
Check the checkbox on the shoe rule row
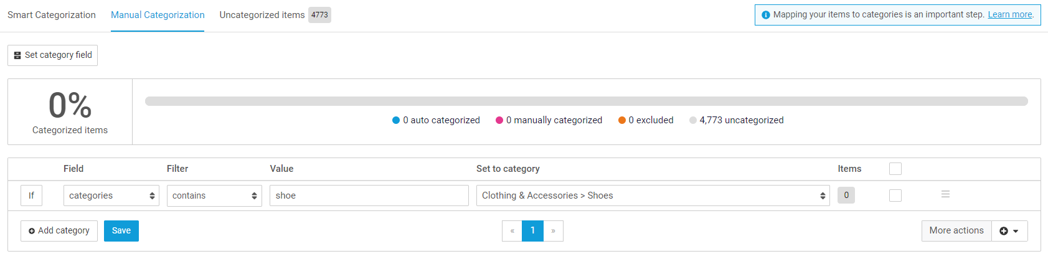[x=895, y=195]
